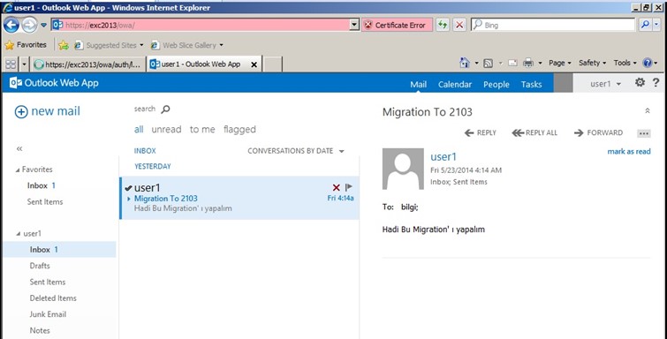Delete the user1 message with red X
667x339 pixels.
(336, 187)
